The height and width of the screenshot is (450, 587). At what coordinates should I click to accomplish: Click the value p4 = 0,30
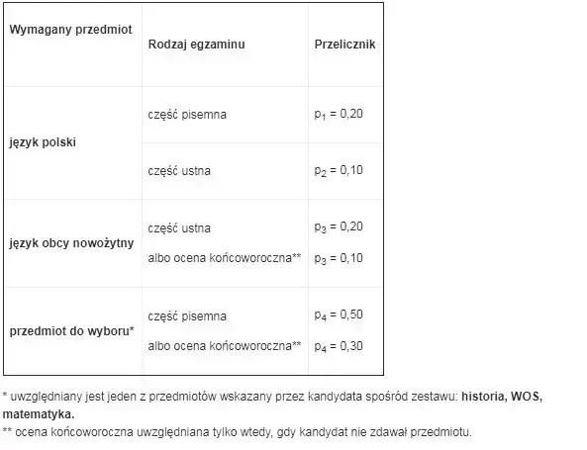(x=339, y=346)
